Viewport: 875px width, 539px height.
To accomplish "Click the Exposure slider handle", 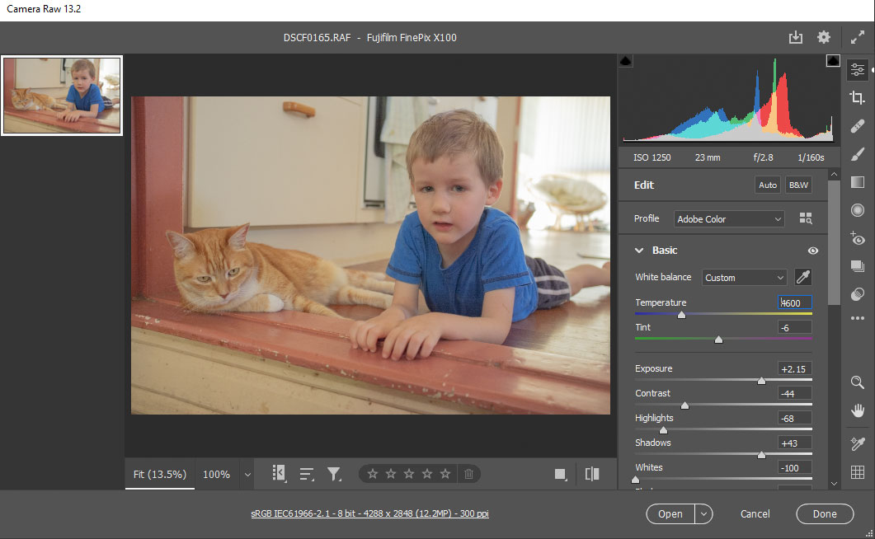I will point(761,381).
